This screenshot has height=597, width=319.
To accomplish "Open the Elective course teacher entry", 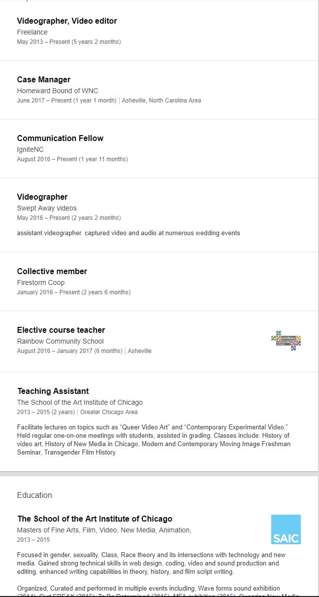I will [61, 330].
